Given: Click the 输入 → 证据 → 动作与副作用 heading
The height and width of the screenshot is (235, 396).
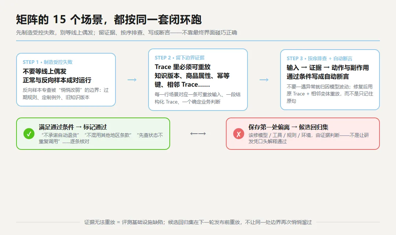Looking at the screenshot, I should (327, 68).
